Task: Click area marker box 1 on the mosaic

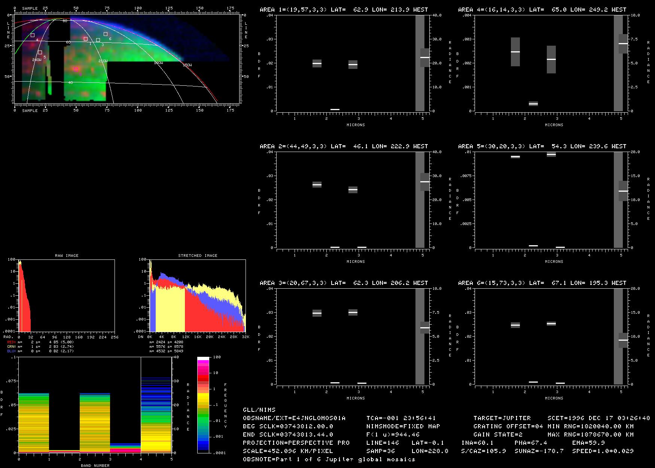Action: (86, 39)
